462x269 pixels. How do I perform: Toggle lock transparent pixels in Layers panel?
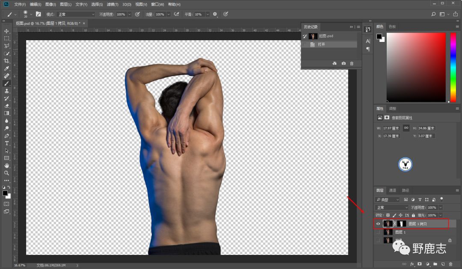388,215
